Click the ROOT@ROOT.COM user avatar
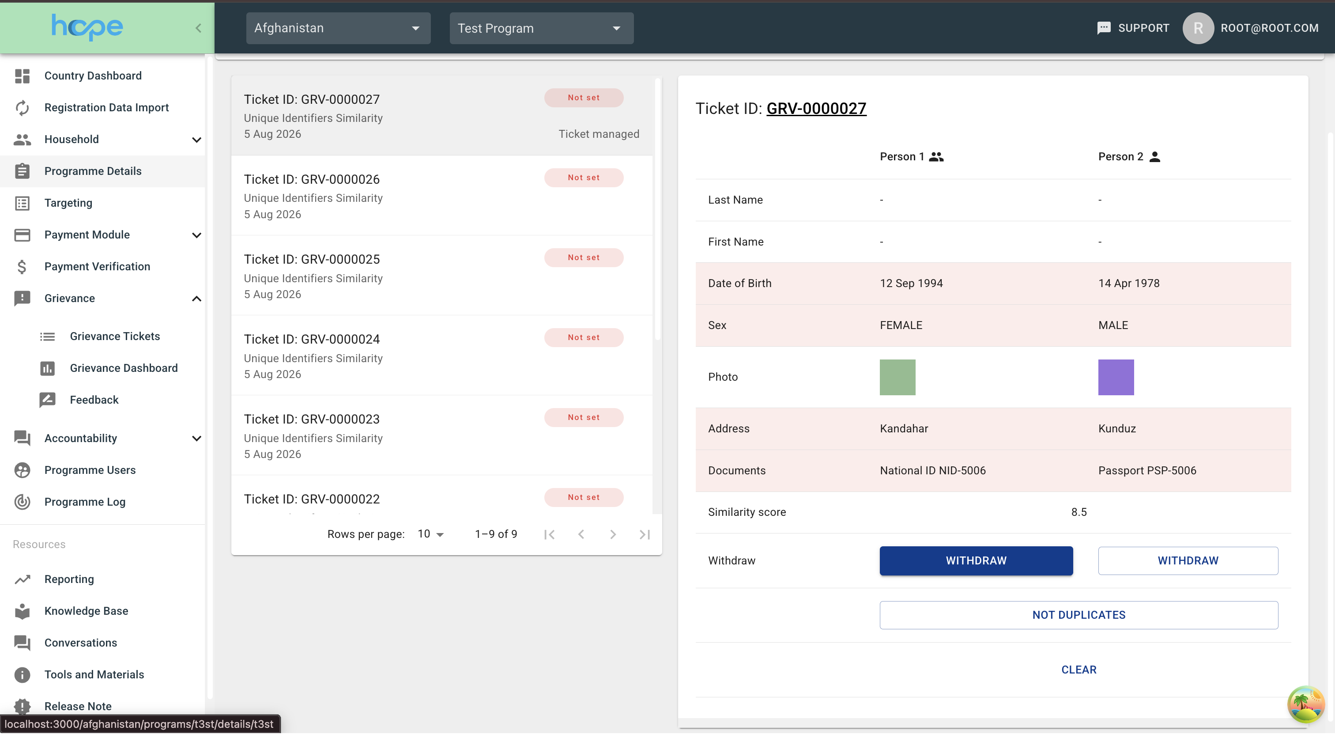The image size is (1335, 734). tap(1198, 28)
